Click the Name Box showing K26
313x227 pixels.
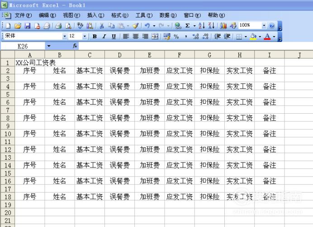23,46
